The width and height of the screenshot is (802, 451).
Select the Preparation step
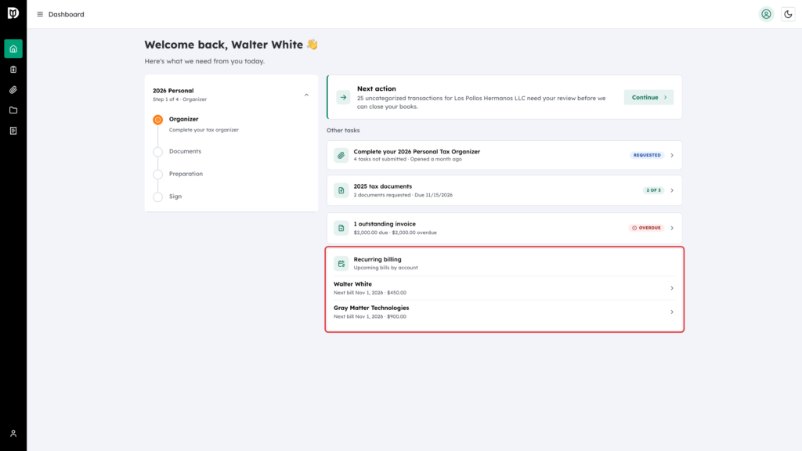click(186, 174)
